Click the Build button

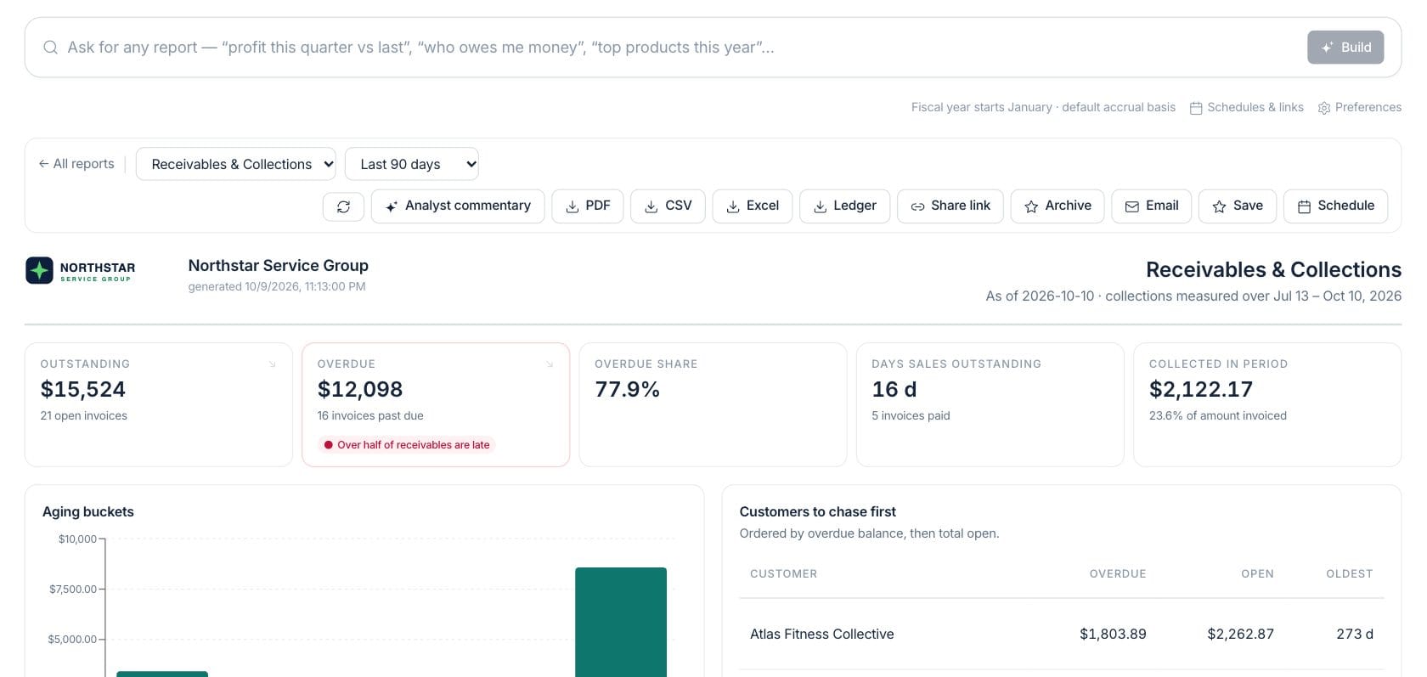(1345, 48)
